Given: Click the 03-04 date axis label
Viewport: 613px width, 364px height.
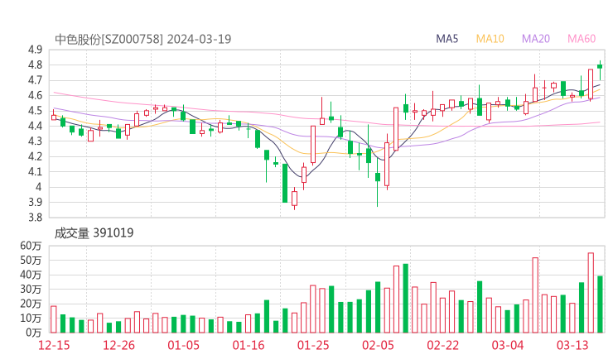Looking at the screenshot, I should pyautogui.click(x=508, y=345).
